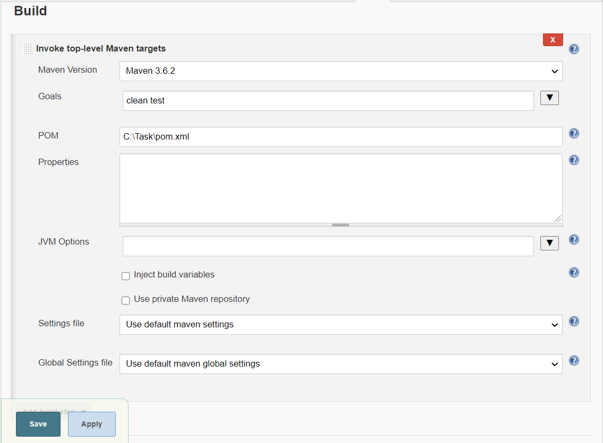Open the Global Settings file dropdown
This screenshot has height=443, width=603.
[x=341, y=364]
